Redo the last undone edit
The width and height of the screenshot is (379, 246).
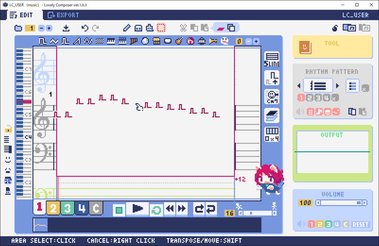95,28
